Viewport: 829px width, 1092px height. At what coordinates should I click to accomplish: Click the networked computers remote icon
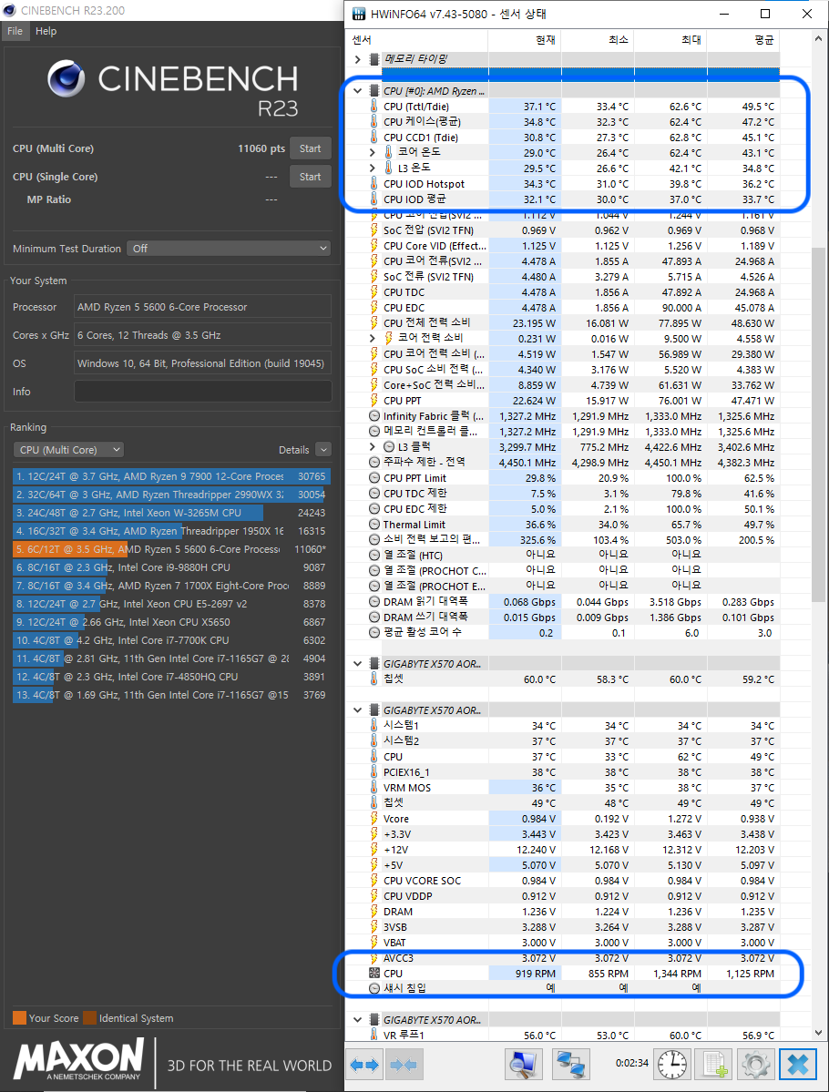(x=570, y=1065)
